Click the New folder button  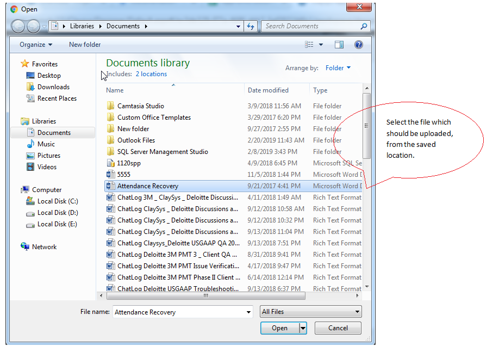[85, 45]
